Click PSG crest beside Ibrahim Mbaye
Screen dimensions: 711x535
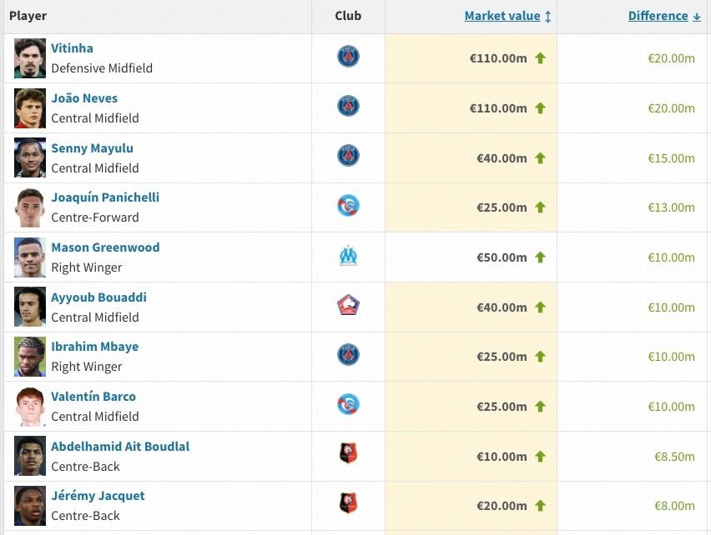(x=348, y=355)
